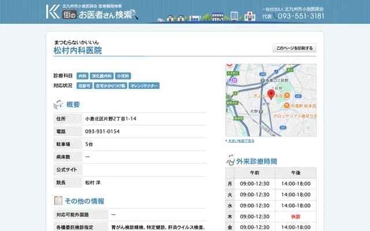This screenshot has width=370, height=231.
Task: Select the 消化器内科 department tag
Action: click(x=102, y=76)
